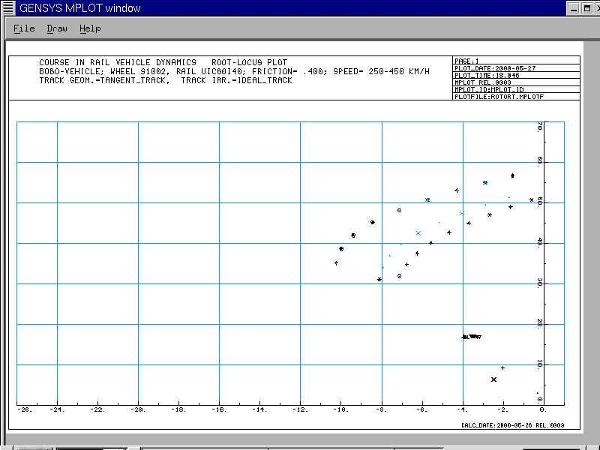Click the lowest circle marker near -7
This screenshot has height=450, width=600.
coord(399,276)
